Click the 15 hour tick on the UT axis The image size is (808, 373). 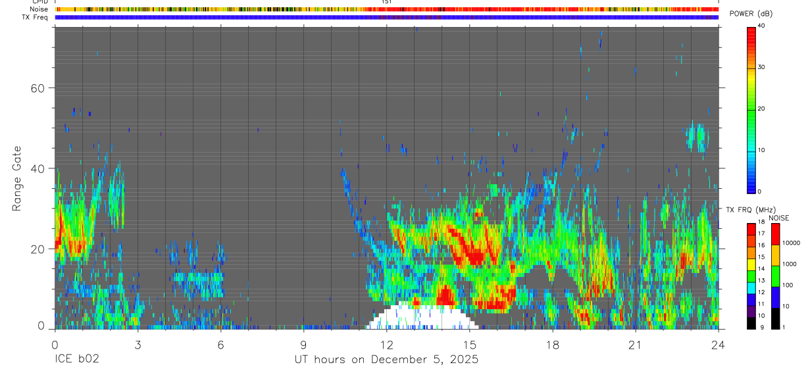(x=470, y=344)
